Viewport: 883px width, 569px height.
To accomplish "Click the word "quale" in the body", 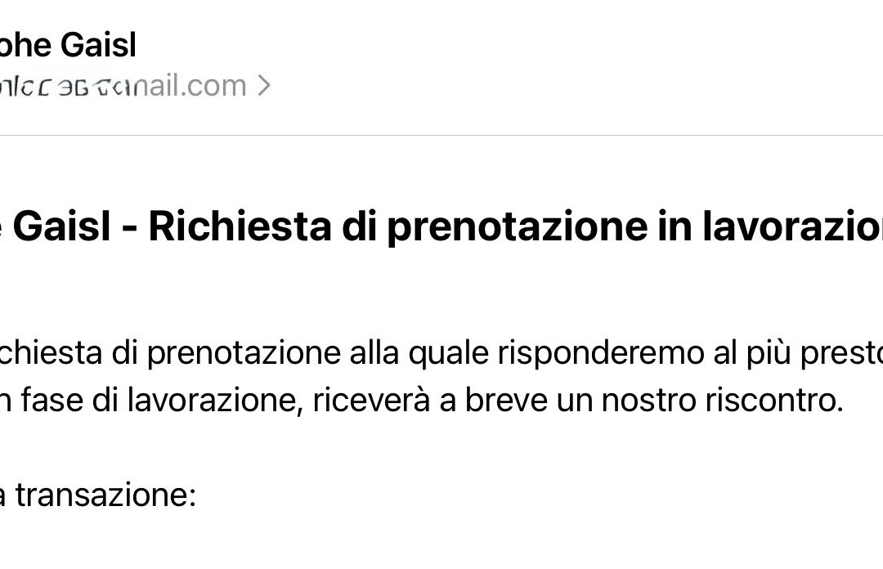I will 450,354.
